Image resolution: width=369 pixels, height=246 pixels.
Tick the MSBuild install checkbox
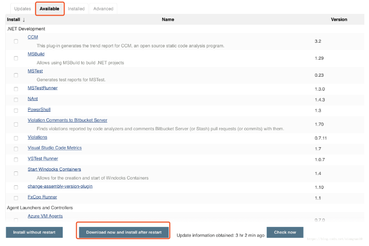click(x=16, y=58)
